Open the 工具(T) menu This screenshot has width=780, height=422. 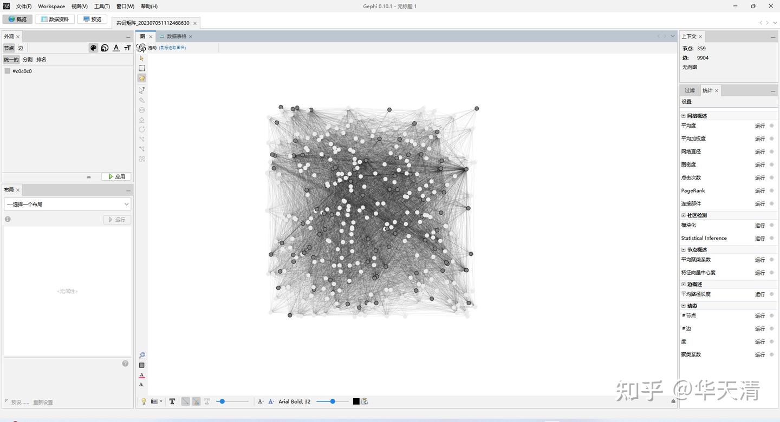click(102, 6)
